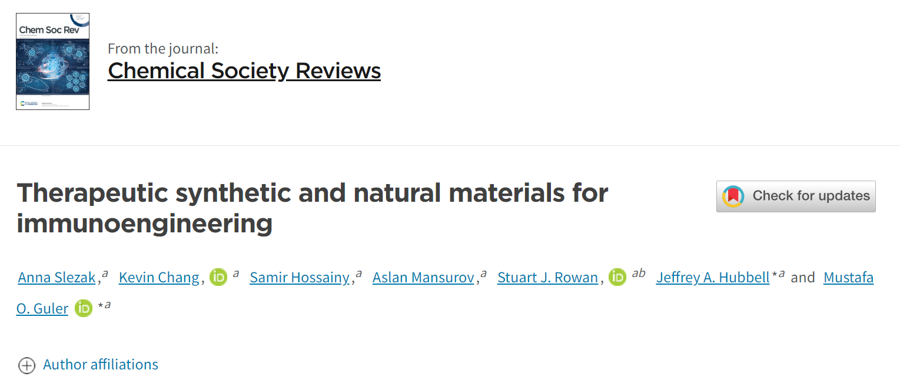Select the Kevin Chang author link

159,277
